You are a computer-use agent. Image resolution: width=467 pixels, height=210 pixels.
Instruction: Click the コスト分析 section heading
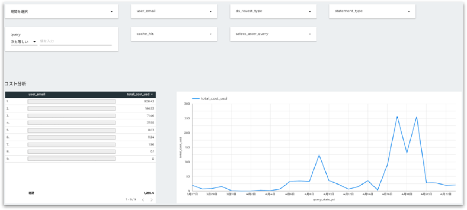pyautogui.click(x=15, y=84)
